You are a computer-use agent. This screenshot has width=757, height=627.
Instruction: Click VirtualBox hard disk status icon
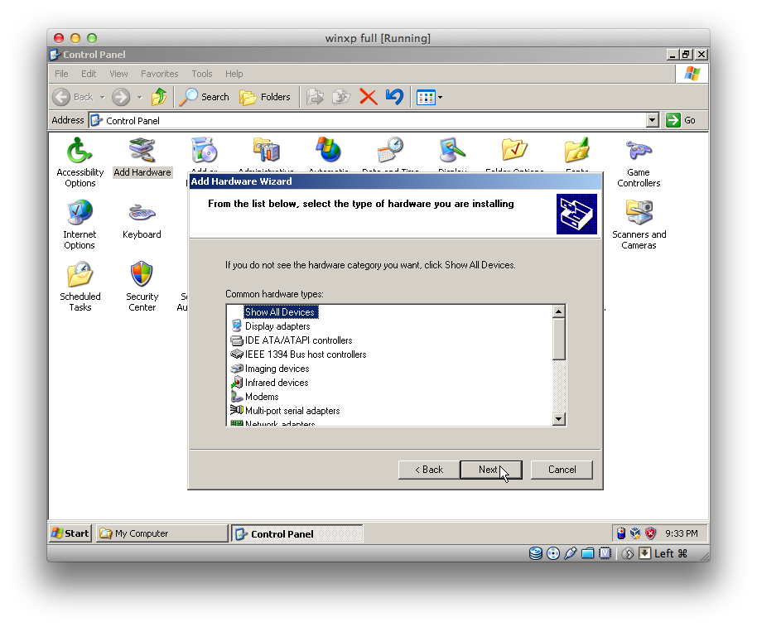(535, 553)
